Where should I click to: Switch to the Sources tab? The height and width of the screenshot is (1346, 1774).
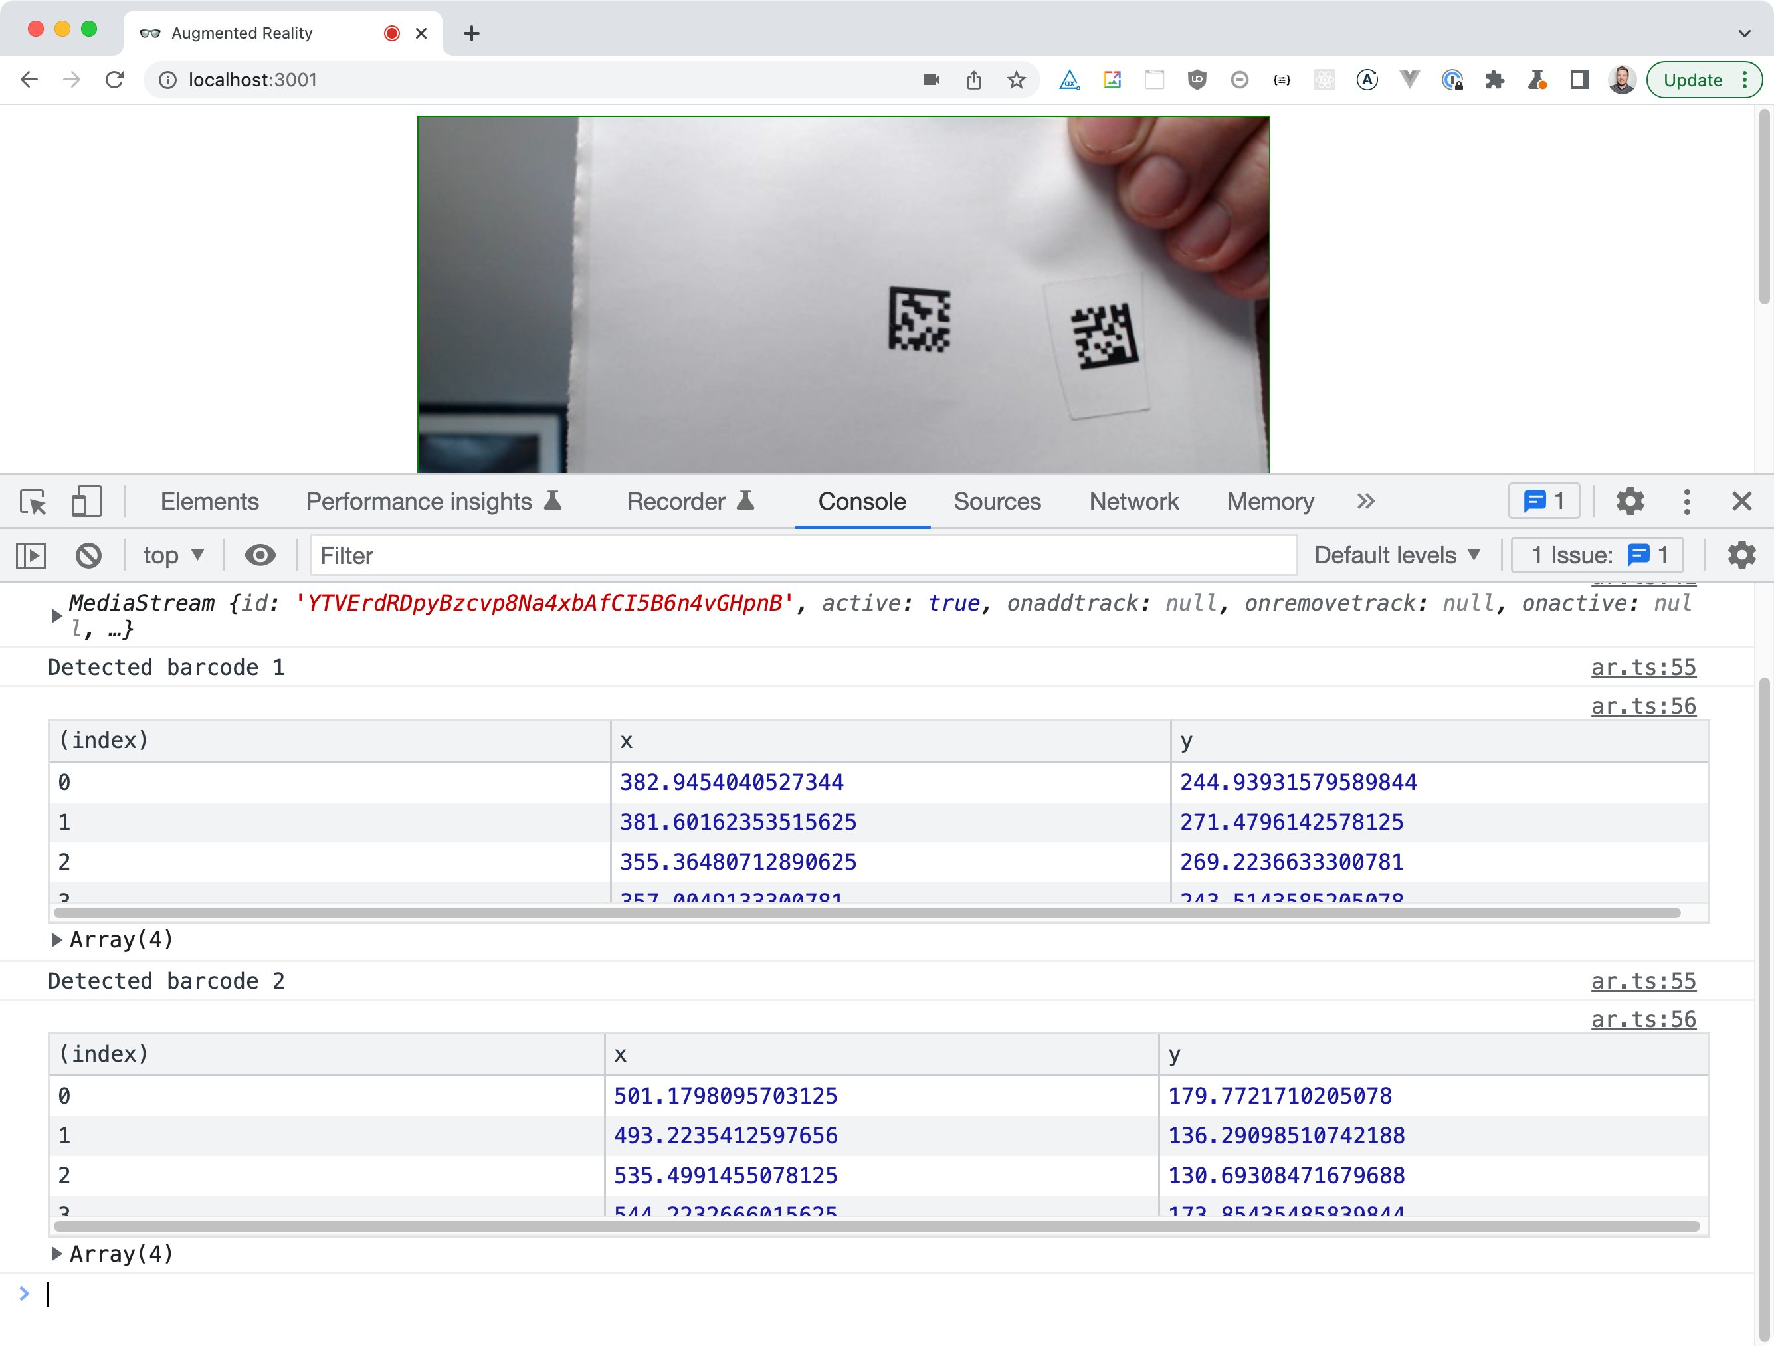point(997,502)
